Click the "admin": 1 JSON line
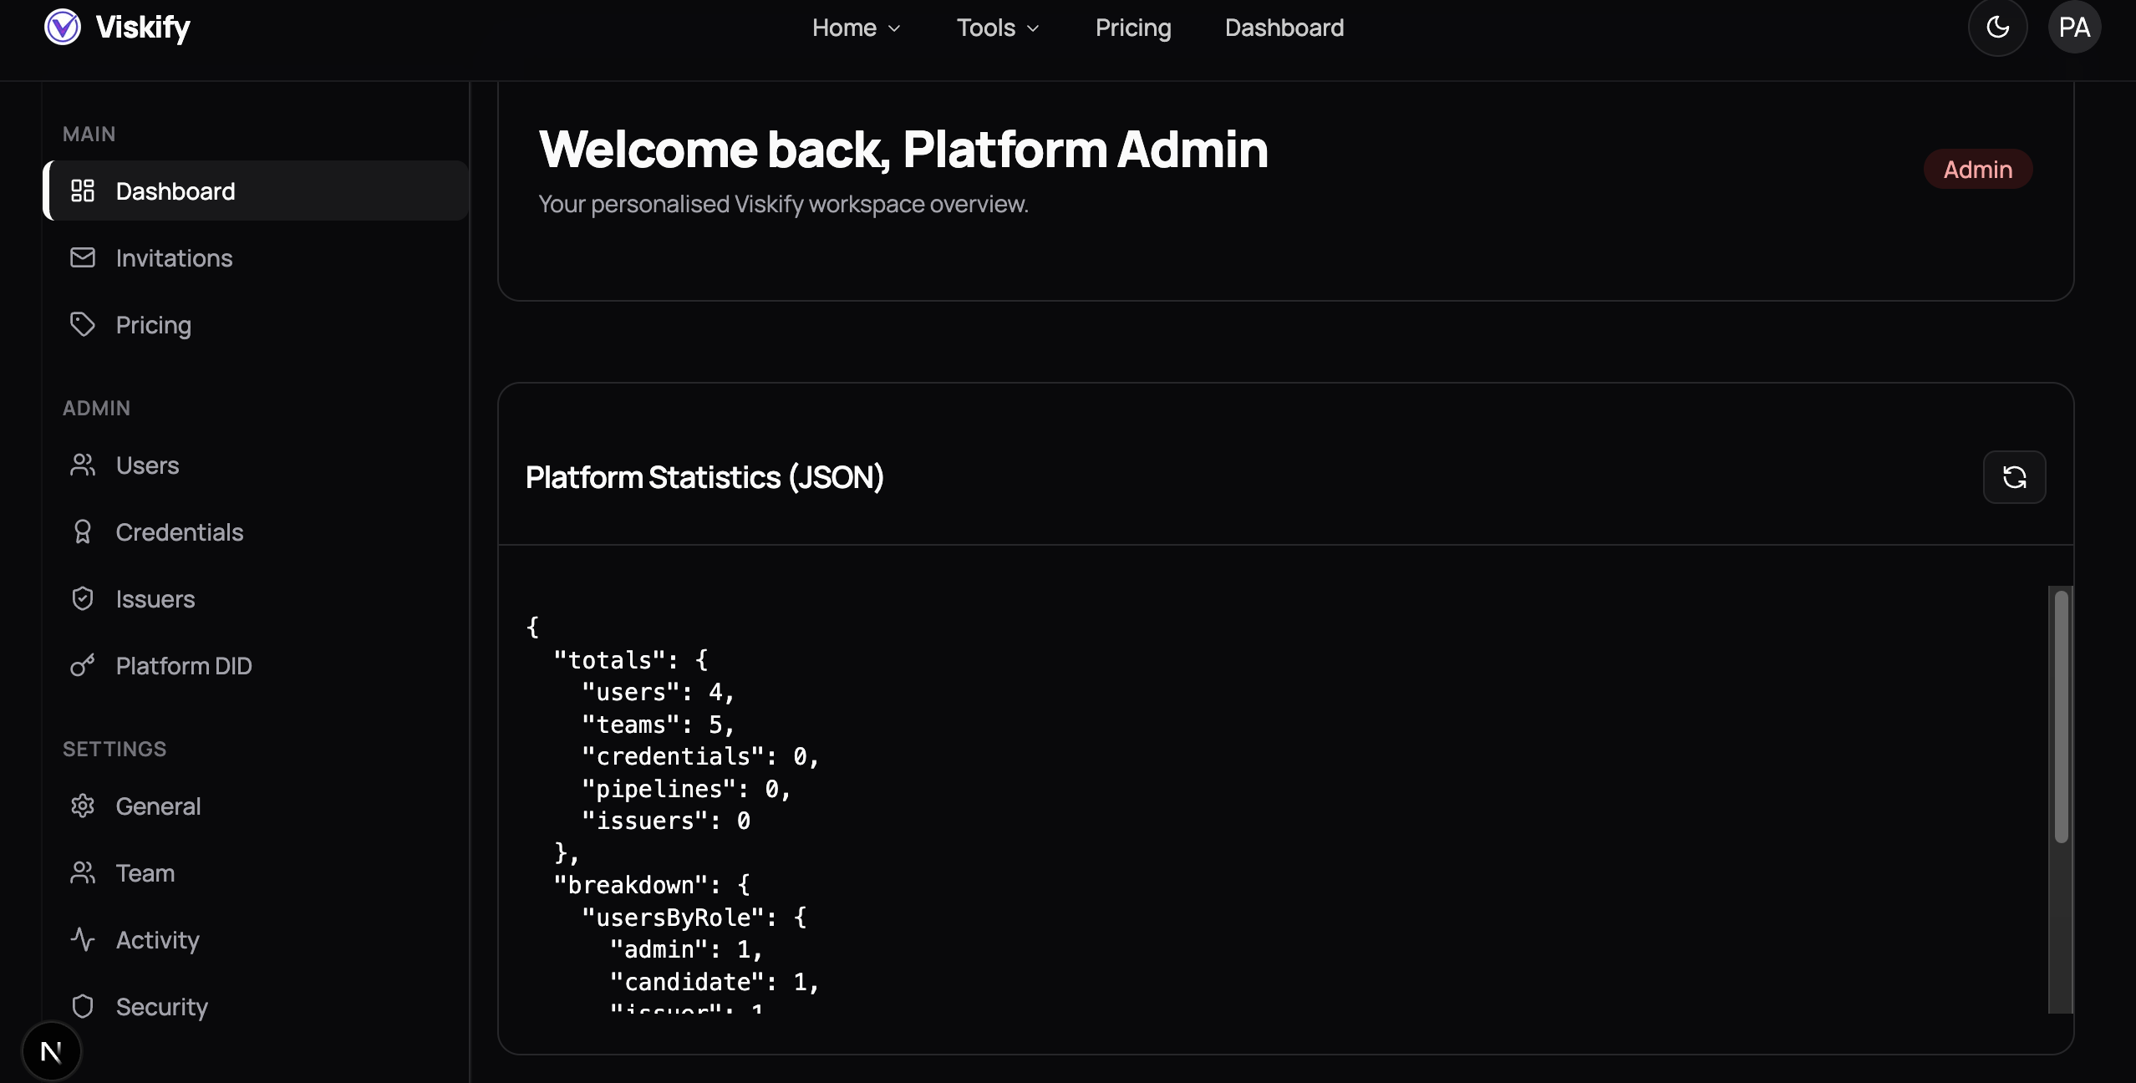 pos(686,949)
